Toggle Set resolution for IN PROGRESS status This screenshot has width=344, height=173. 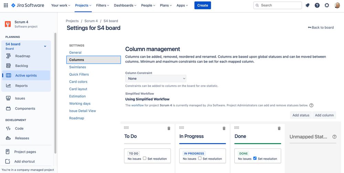pos(200,158)
